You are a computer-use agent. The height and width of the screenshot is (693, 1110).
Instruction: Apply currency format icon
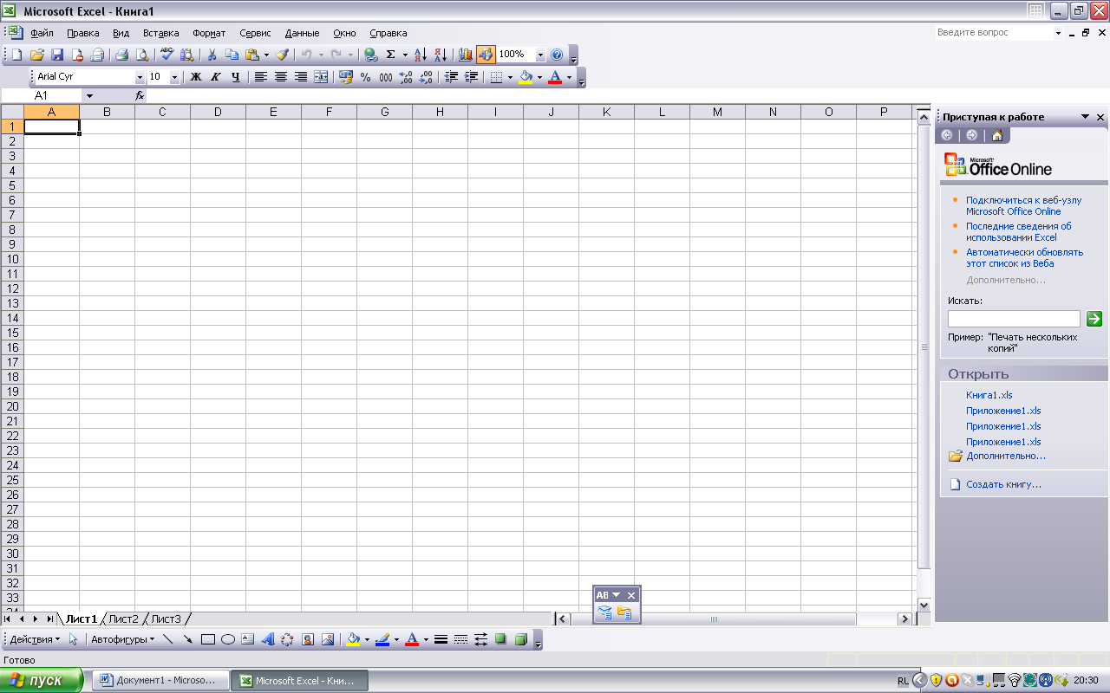(346, 77)
